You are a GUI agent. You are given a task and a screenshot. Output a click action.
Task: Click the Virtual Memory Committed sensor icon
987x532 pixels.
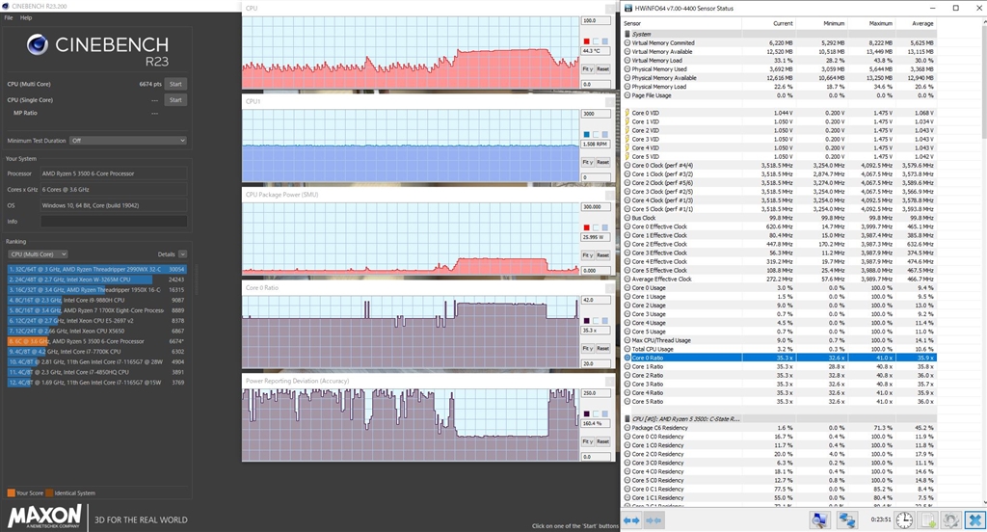click(627, 42)
